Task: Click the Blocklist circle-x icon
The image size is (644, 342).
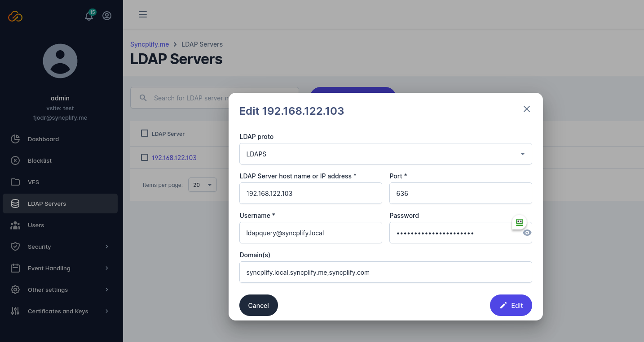Action: point(15,160)
